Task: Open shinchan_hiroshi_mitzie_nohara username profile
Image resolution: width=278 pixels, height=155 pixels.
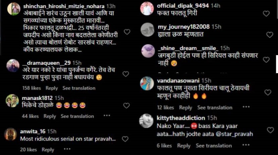Action: point(64,6)
